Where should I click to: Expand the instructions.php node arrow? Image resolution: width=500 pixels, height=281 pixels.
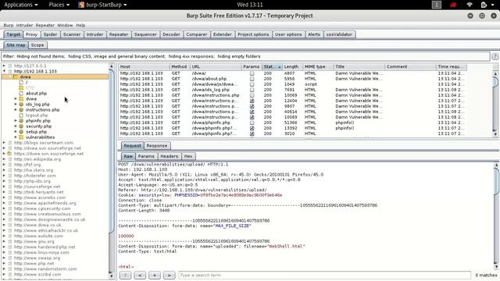[16, 109]
